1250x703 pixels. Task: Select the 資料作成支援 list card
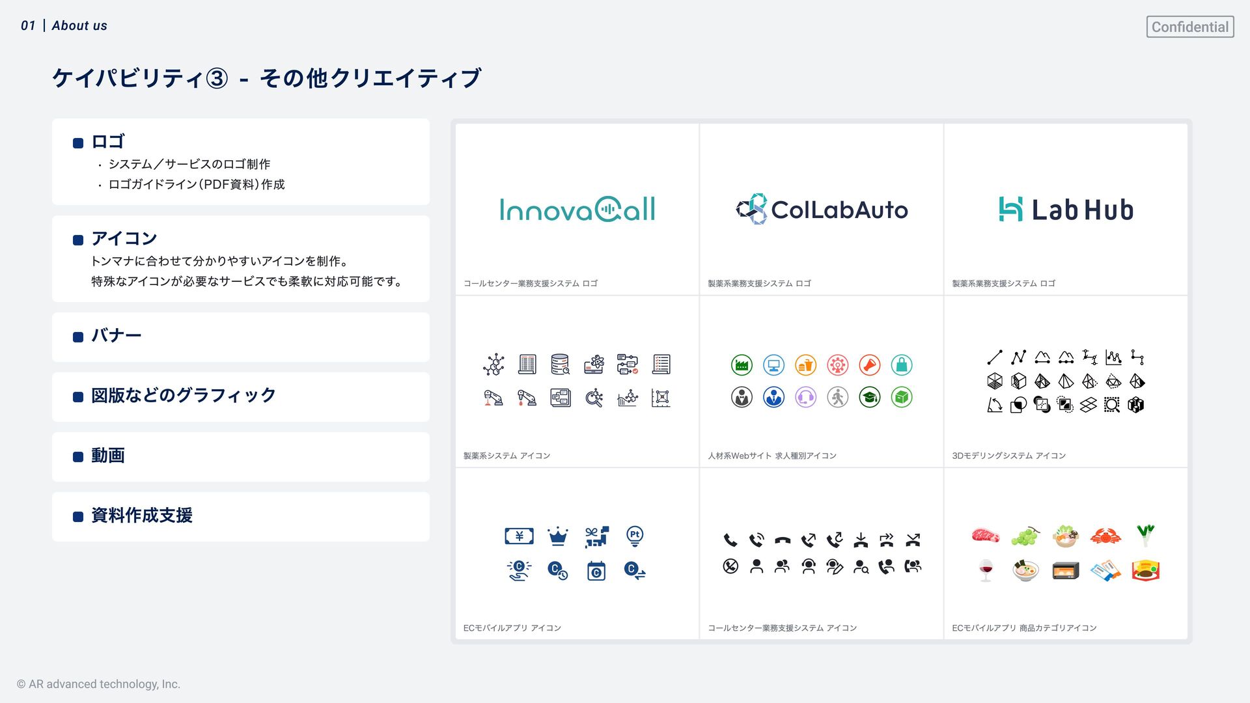click(241, 516)
